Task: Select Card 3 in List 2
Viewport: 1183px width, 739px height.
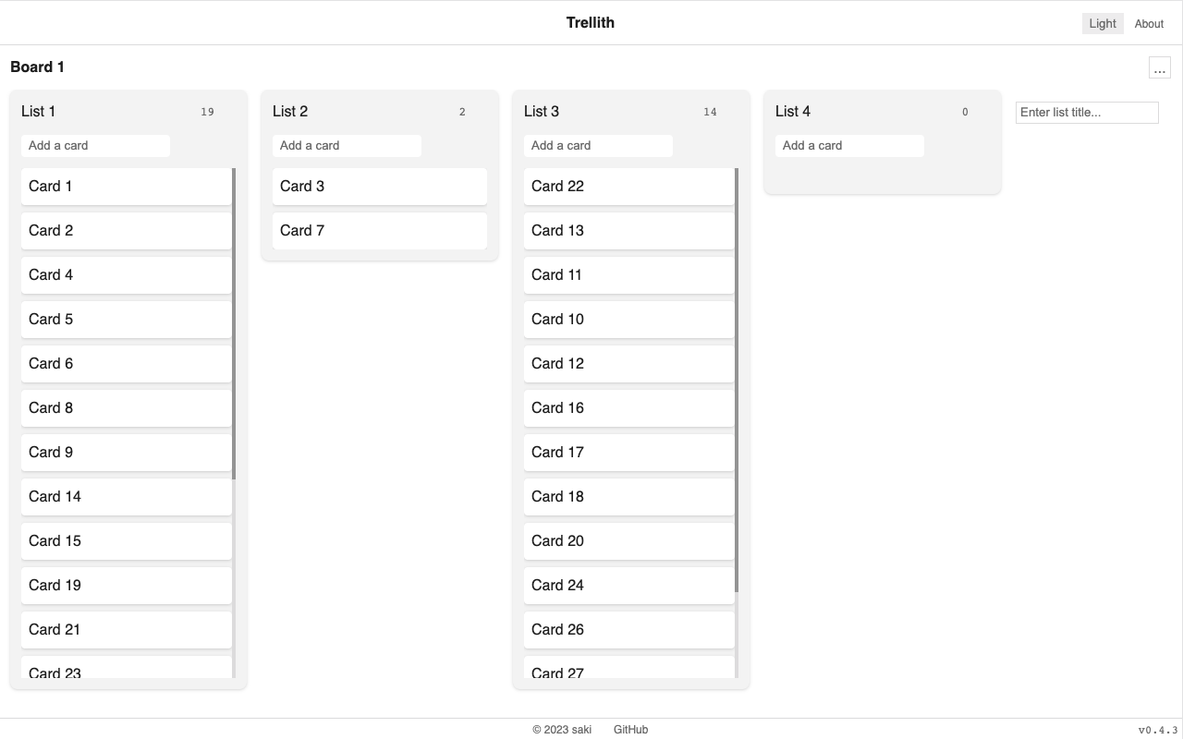Action: click(x=380, y=187)
